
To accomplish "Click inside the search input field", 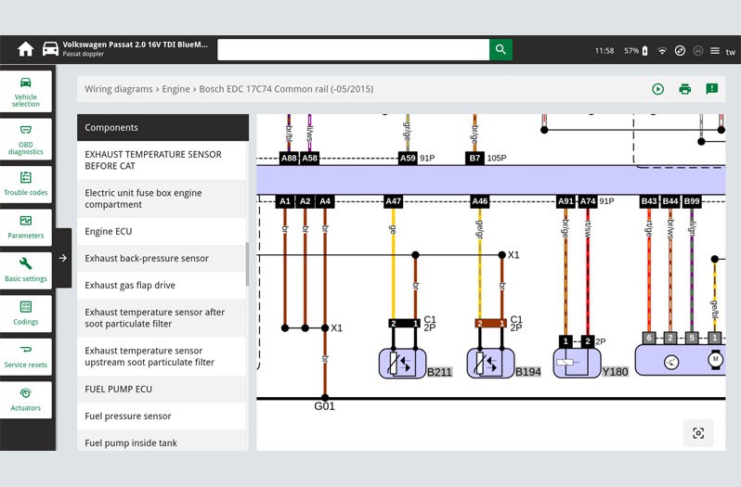I will pyautogui.click(x=353, y=50).
